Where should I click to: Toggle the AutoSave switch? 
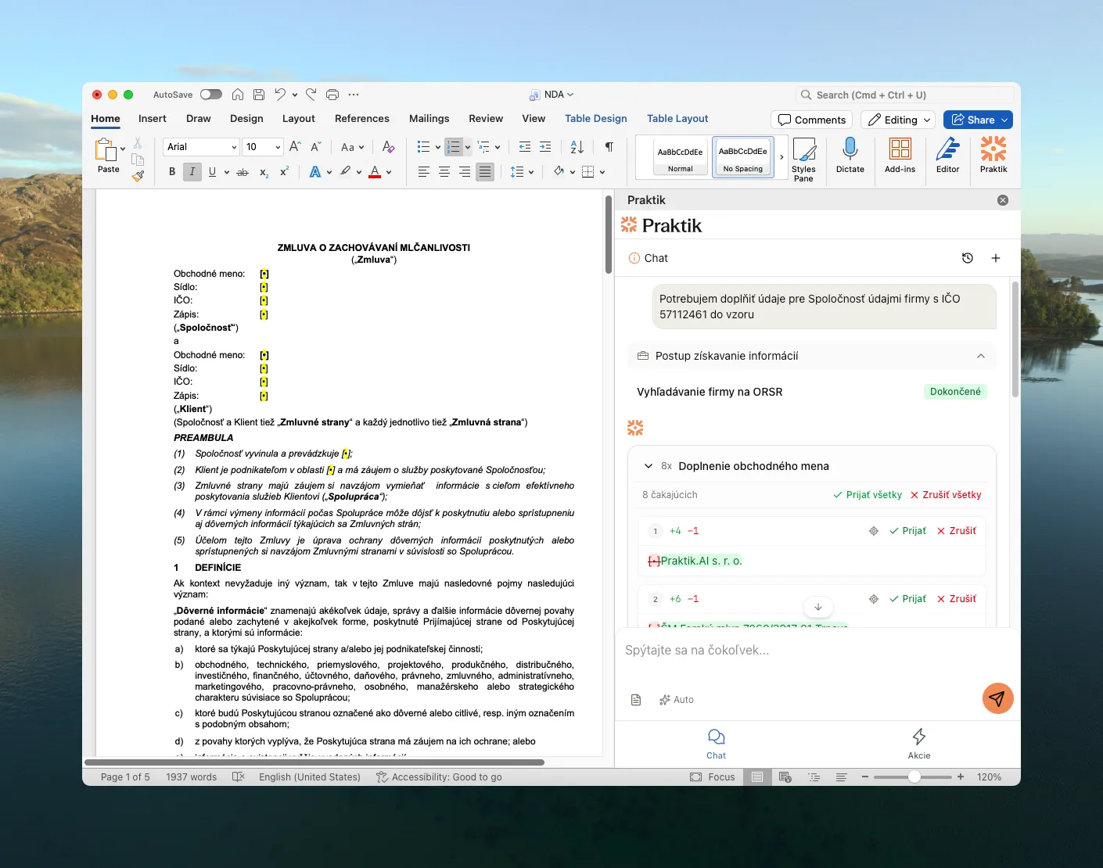click(210, 95)
